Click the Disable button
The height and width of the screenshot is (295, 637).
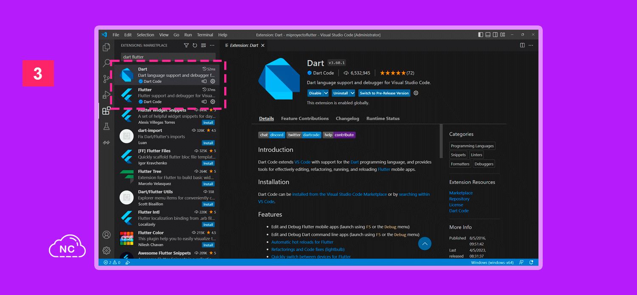click(315, 93)
